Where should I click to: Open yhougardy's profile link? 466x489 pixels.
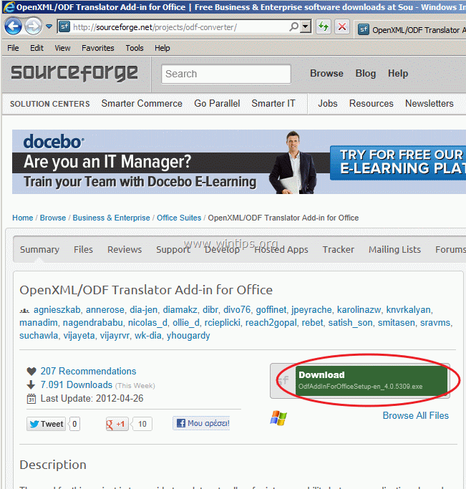point(188,336)
